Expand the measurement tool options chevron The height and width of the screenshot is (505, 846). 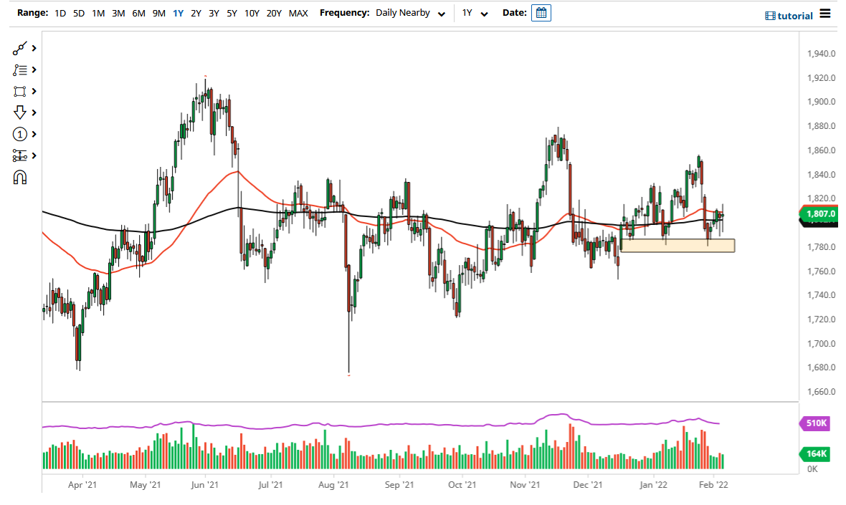(34, 155)
